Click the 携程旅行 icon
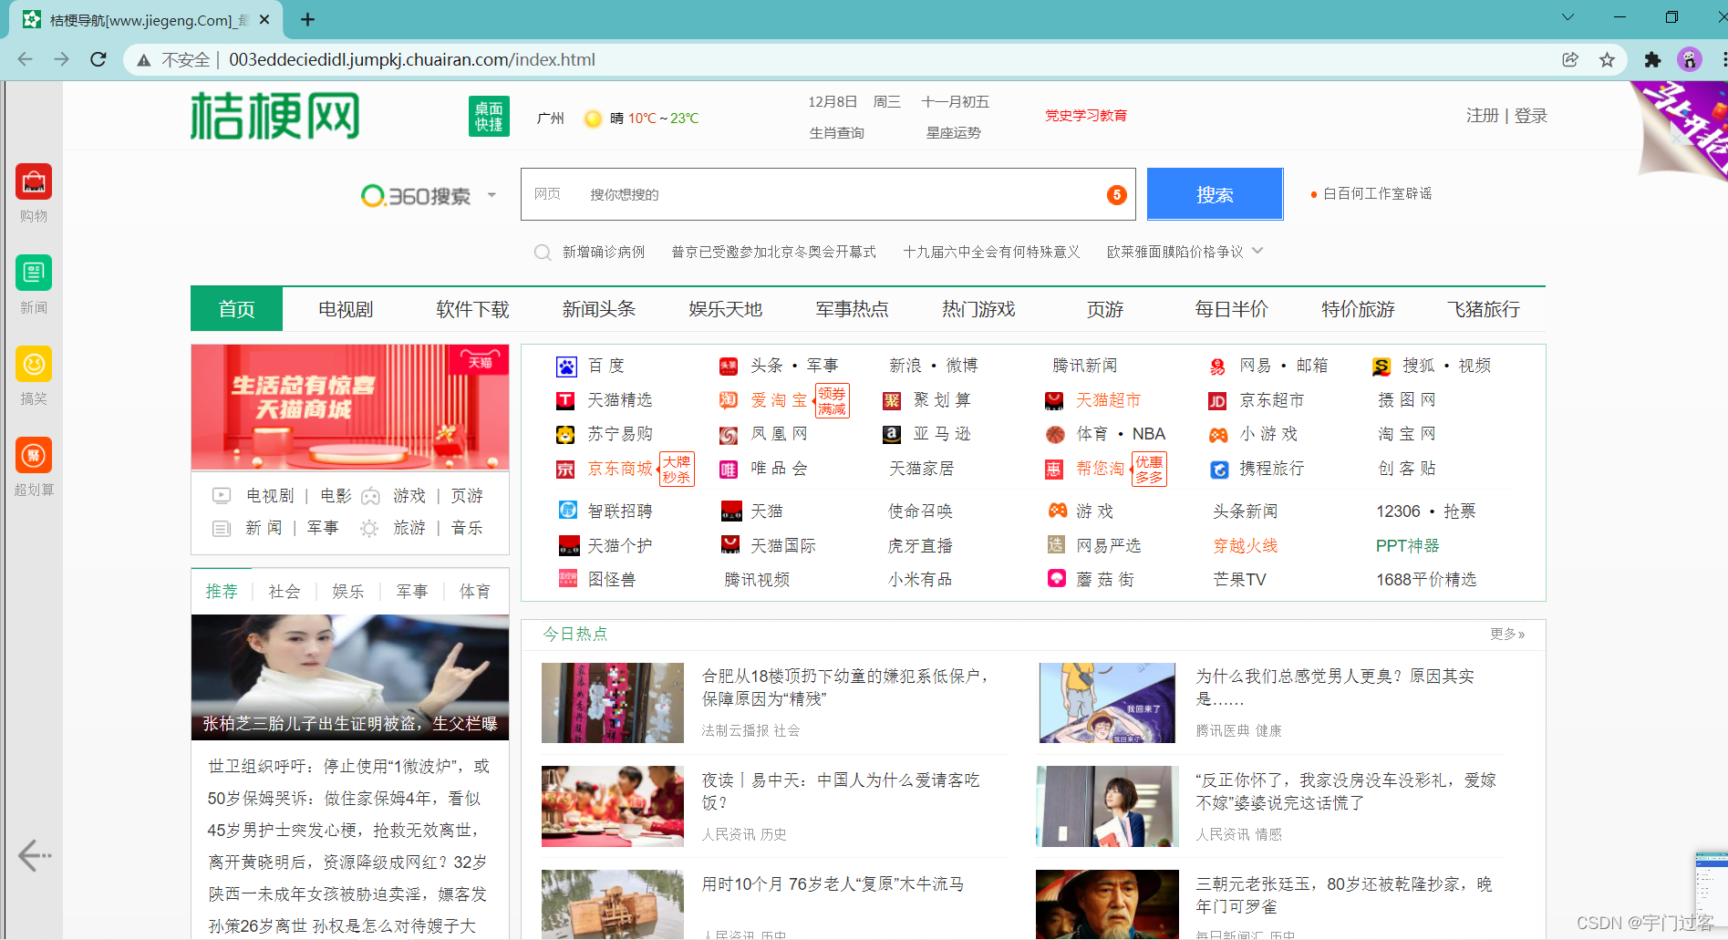 (x=1219, y=470)
